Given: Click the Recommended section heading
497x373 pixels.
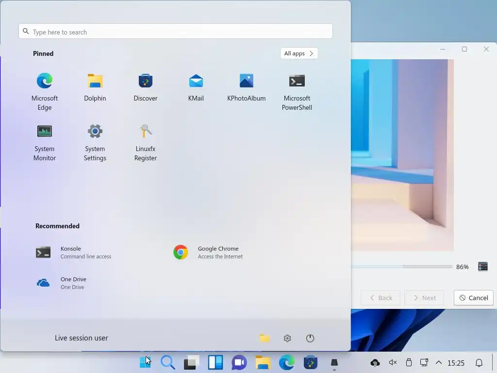Looking at the screenshot, I should click(x=57, y=226).
